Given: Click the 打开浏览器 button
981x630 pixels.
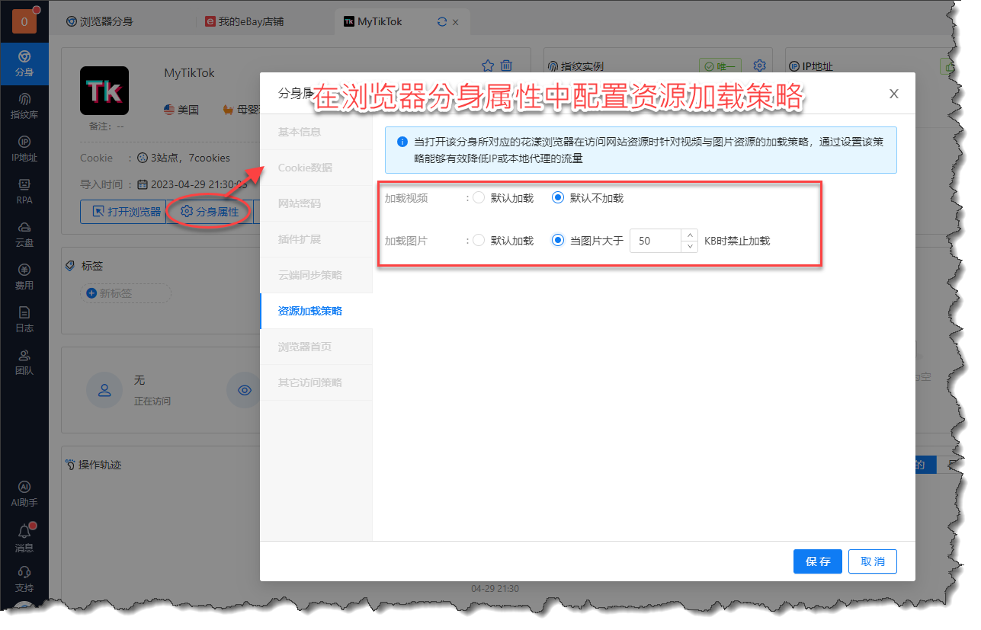Looking at the screenshot, I should 123,212.
